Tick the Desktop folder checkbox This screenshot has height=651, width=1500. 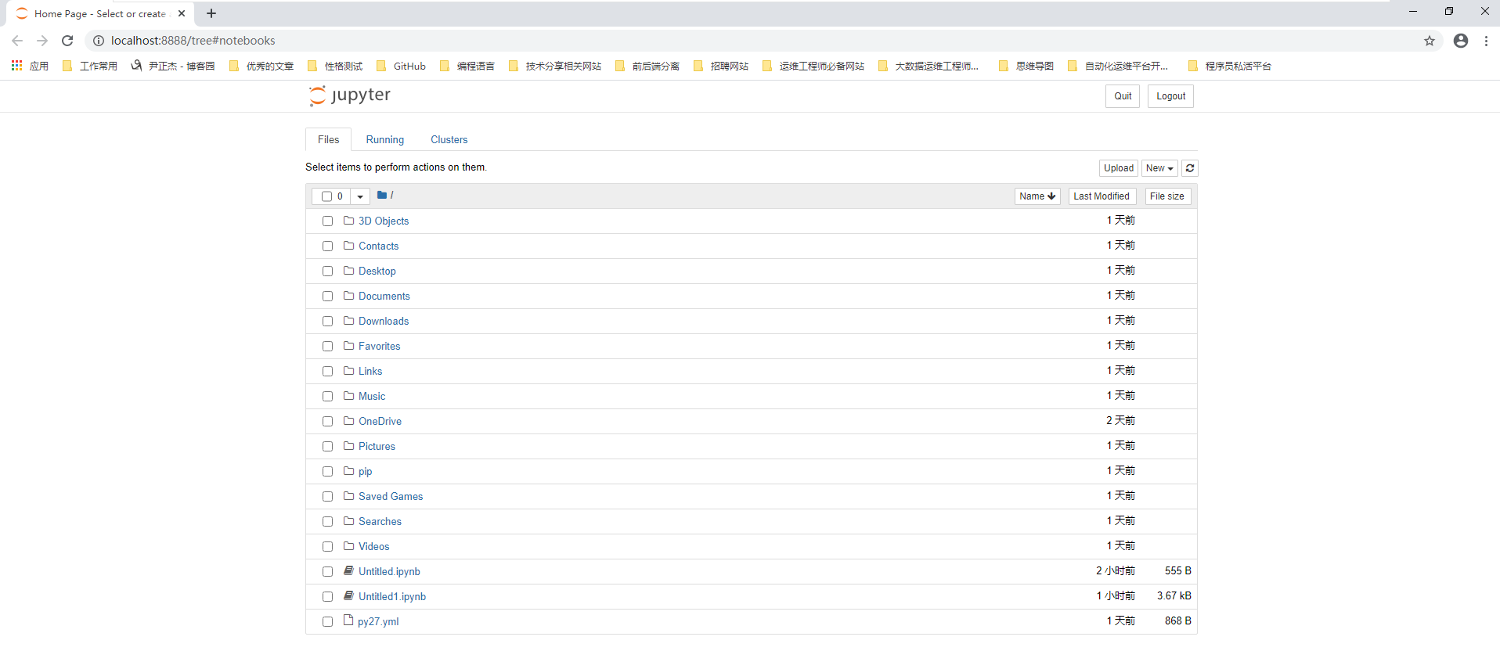pos(327,272)
